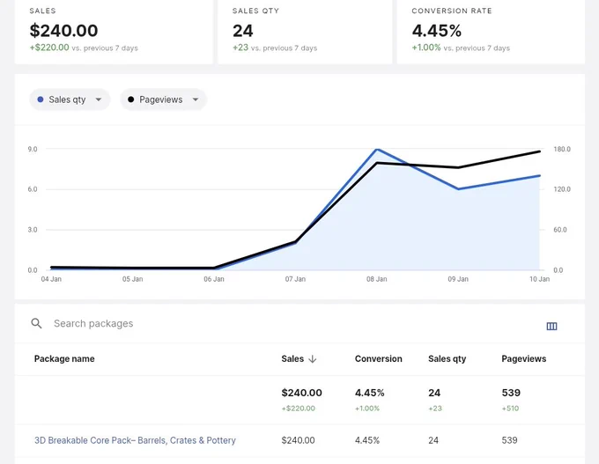Click the blue Sales qty color dot
This screenshot has height=464, width=599.
[x=41, y=99]
